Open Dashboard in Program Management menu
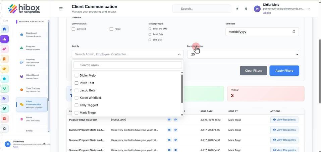The width and height of the screenshot is (321, 152). [32, 34]
